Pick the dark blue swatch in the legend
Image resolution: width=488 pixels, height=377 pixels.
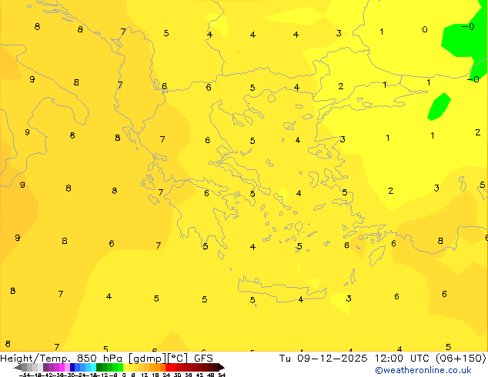72,367
